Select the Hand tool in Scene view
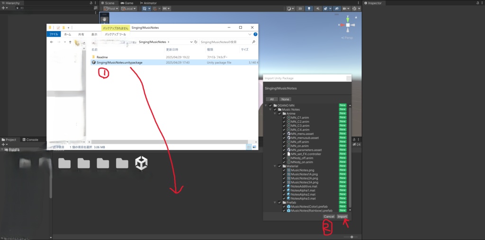The width and height of the screenshot is (485, 240). [105, 19]
